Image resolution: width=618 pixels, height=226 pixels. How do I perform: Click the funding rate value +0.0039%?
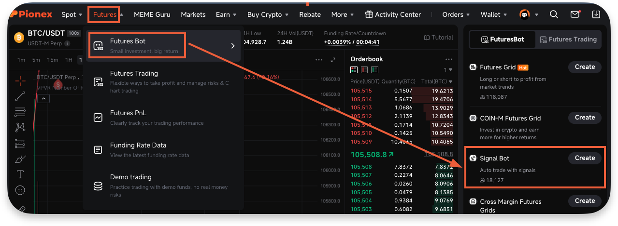(x=337, y=42)
